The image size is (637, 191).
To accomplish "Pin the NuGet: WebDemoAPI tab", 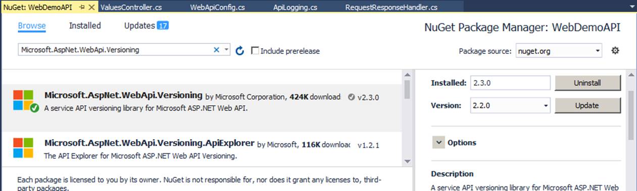I will (x=82, y=8).
